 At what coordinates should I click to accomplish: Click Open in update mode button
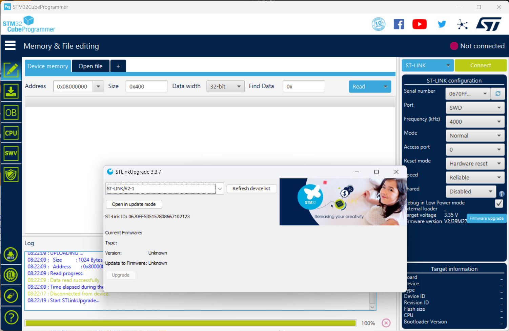134,204
